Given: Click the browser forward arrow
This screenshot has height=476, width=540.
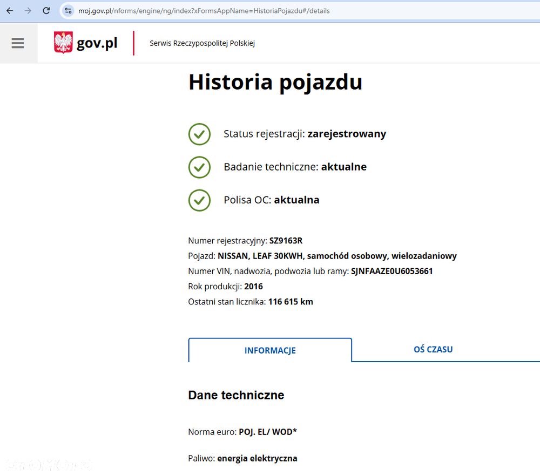Looking at the screenshot, I should [28, 11].
